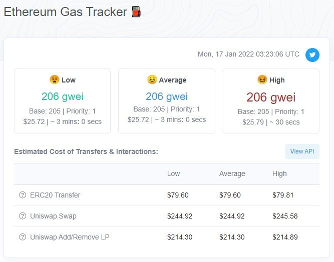The image size is (334, 262).
Task: Open help icon beside ERC20 Transfer
Action: [x=23, y=195]
